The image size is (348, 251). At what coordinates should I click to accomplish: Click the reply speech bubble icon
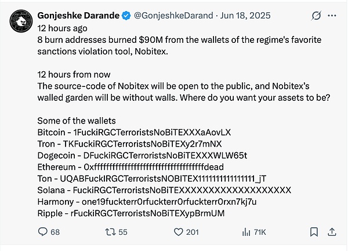(42, 232)
